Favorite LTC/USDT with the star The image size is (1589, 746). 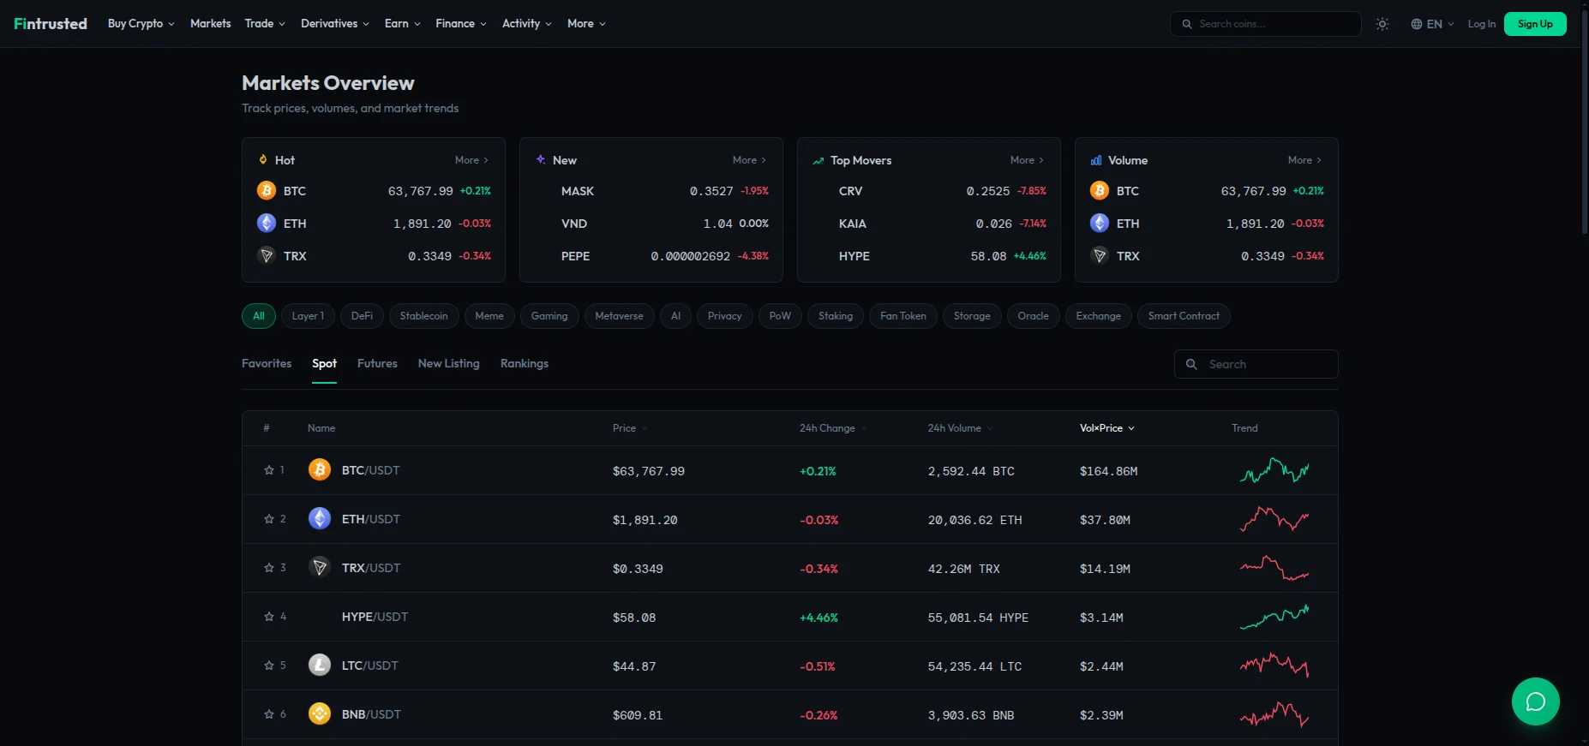click(269, 665)
